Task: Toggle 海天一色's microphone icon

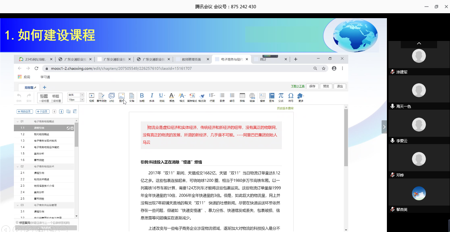Action: pyautogui.click(x=393, y=106)
